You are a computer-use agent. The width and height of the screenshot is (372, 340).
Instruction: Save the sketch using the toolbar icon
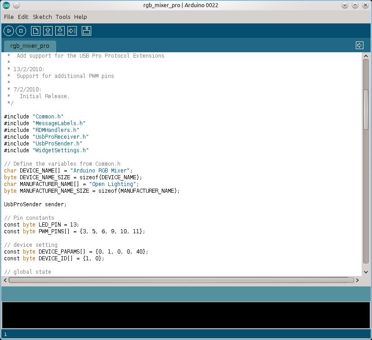coord(60,31)
